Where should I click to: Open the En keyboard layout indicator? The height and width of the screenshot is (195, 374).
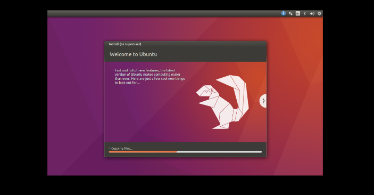point(298,14)
